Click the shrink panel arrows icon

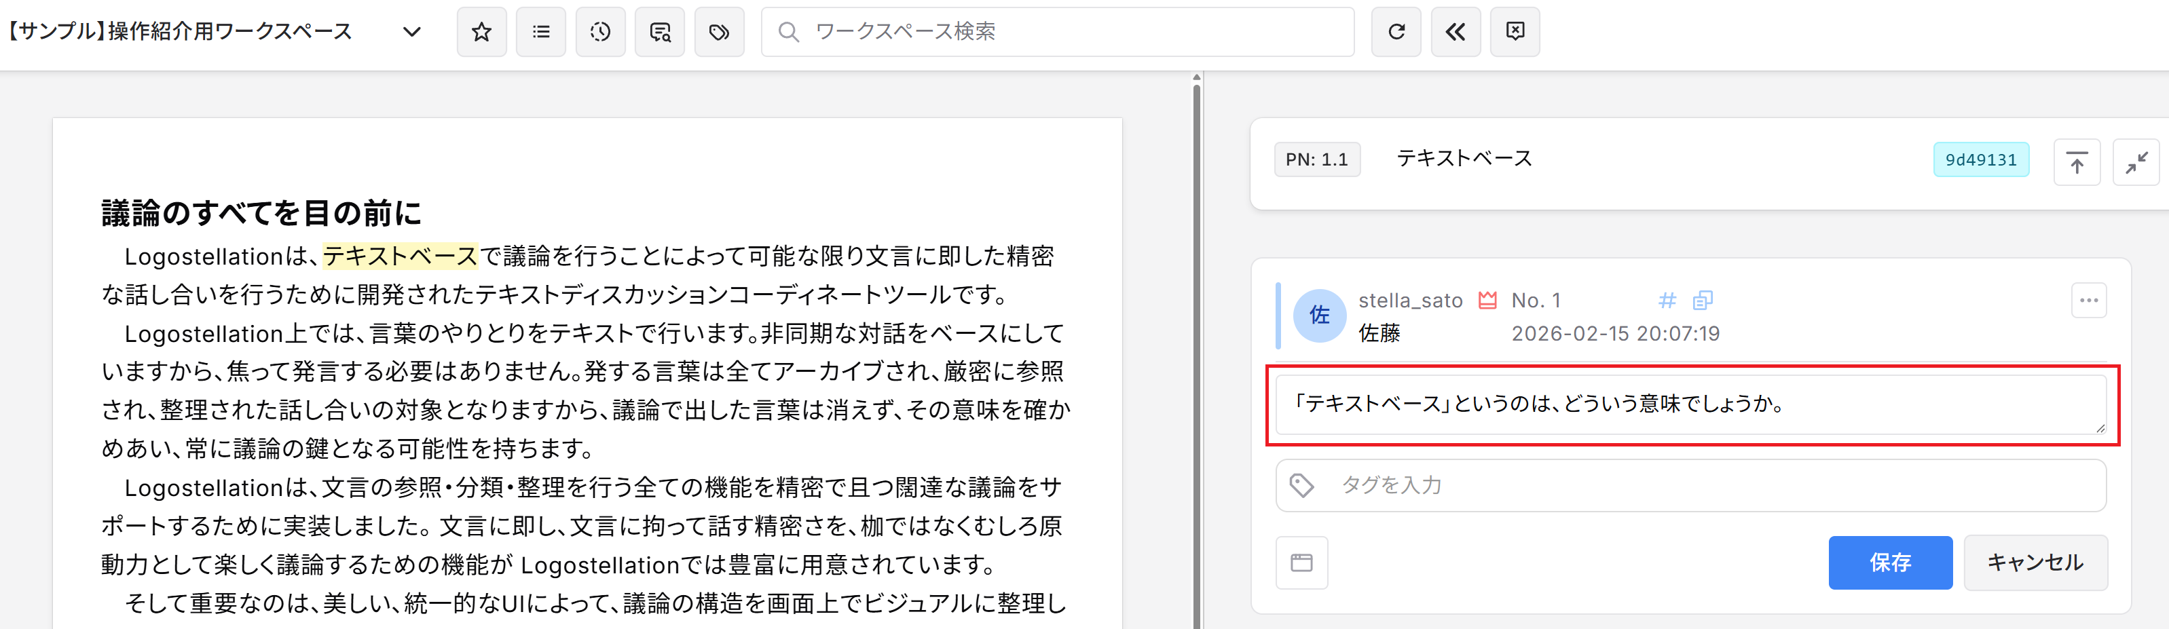(x=2136, y=163)
